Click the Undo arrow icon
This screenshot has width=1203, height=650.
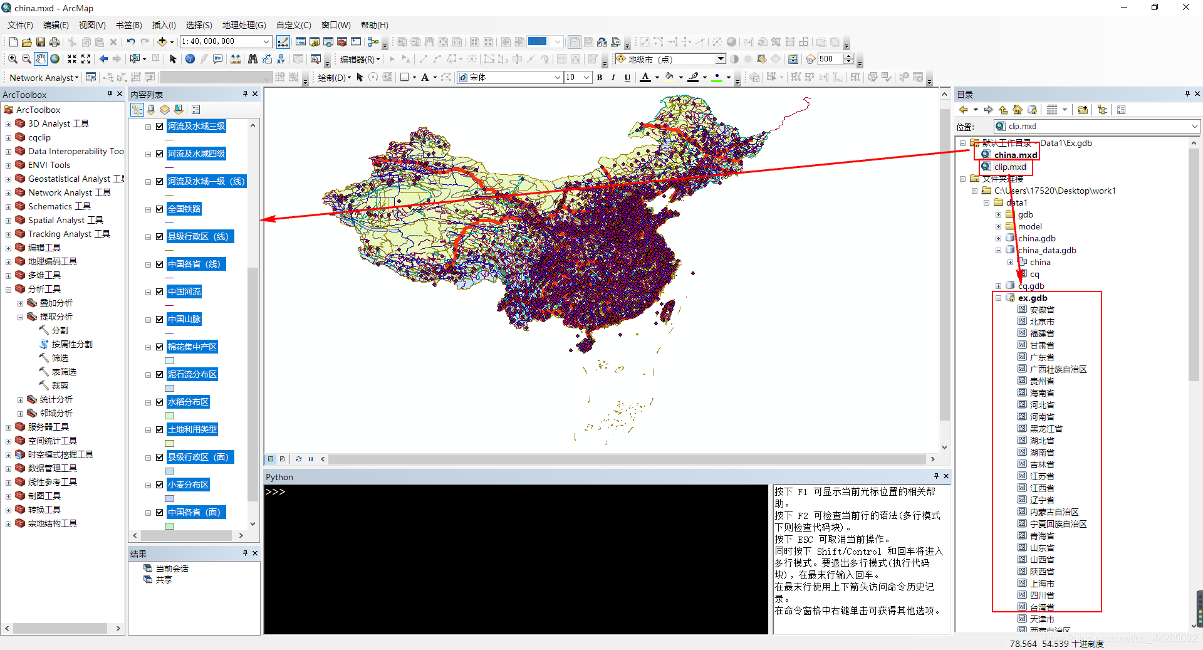(131, 42)
